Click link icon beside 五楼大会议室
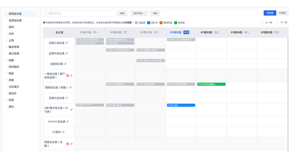Viewport: 289px width, 159px height. [x=67, y=98]
